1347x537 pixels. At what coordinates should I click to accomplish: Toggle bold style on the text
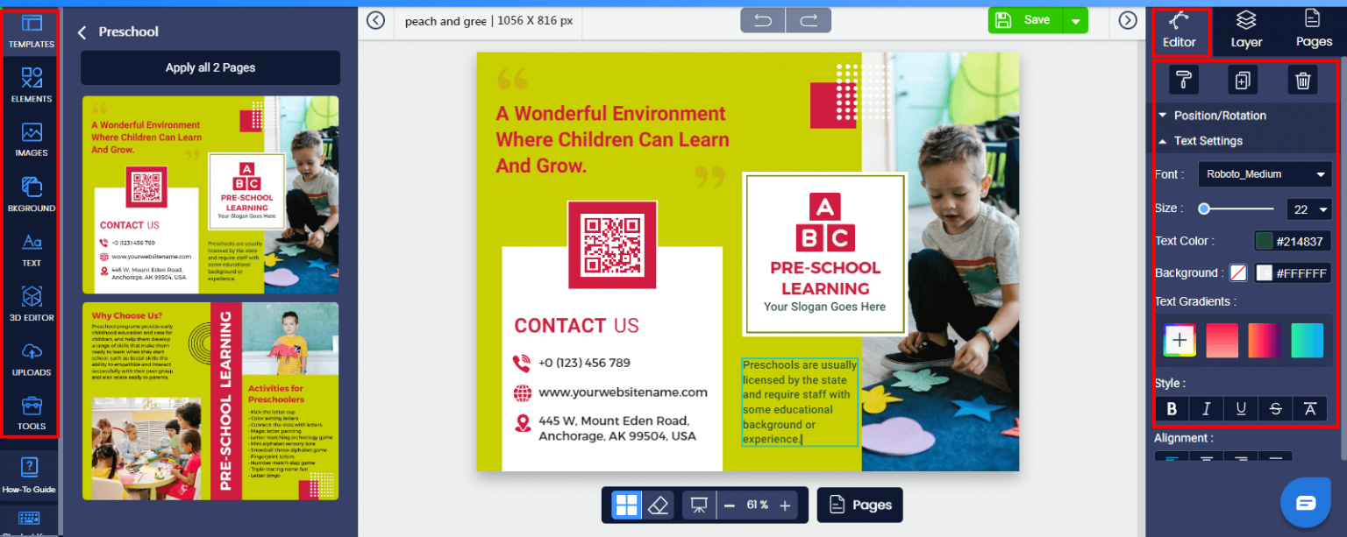coord(1172,408)
